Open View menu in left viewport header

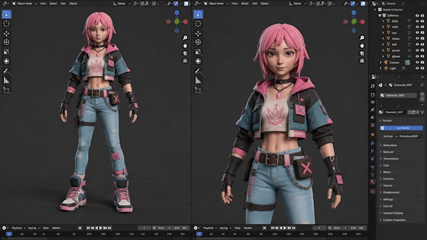point(43,4)
